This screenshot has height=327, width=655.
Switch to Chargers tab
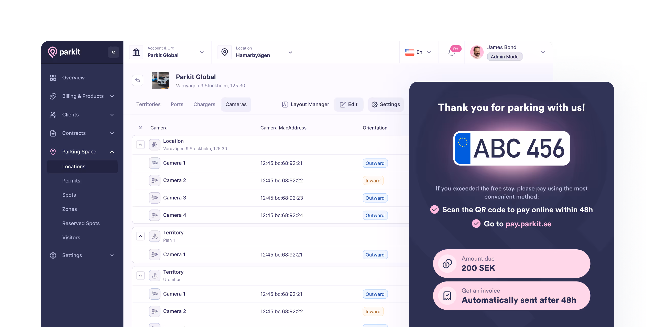[204, 104]
